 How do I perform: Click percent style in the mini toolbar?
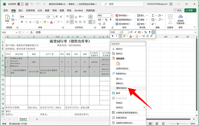(146, 32)
